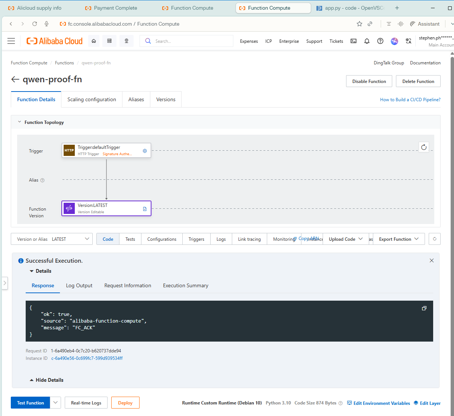Click the Disable Function button
The image size is (454, 416).
coord(369,81)
